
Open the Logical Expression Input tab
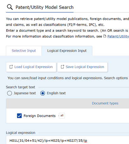pyautogui.click(x=67, y=51)
